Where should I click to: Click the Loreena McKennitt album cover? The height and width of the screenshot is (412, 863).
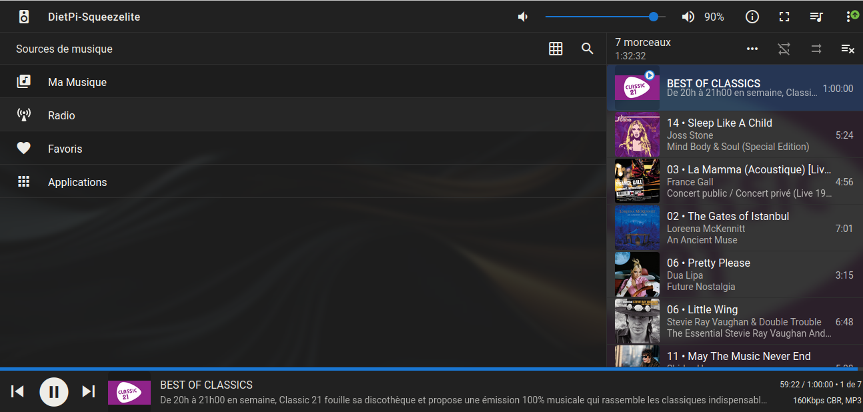tap(637, 228)
